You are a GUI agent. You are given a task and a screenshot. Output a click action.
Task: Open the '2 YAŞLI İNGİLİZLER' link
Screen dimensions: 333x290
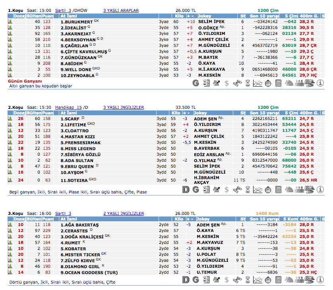(x=123, y=213)
